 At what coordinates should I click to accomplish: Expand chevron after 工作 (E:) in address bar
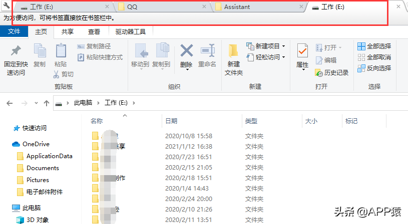pyautogui.click(x=134, y=103)
